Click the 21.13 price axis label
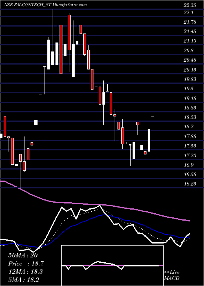 pyautogui.click(x=190, y=41)
